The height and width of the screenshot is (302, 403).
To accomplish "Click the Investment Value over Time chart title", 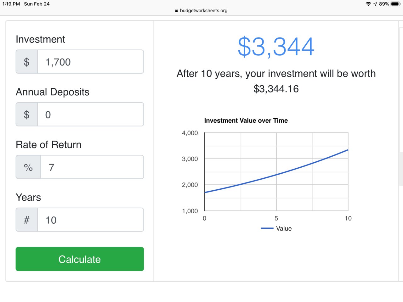I will (246, 120).
